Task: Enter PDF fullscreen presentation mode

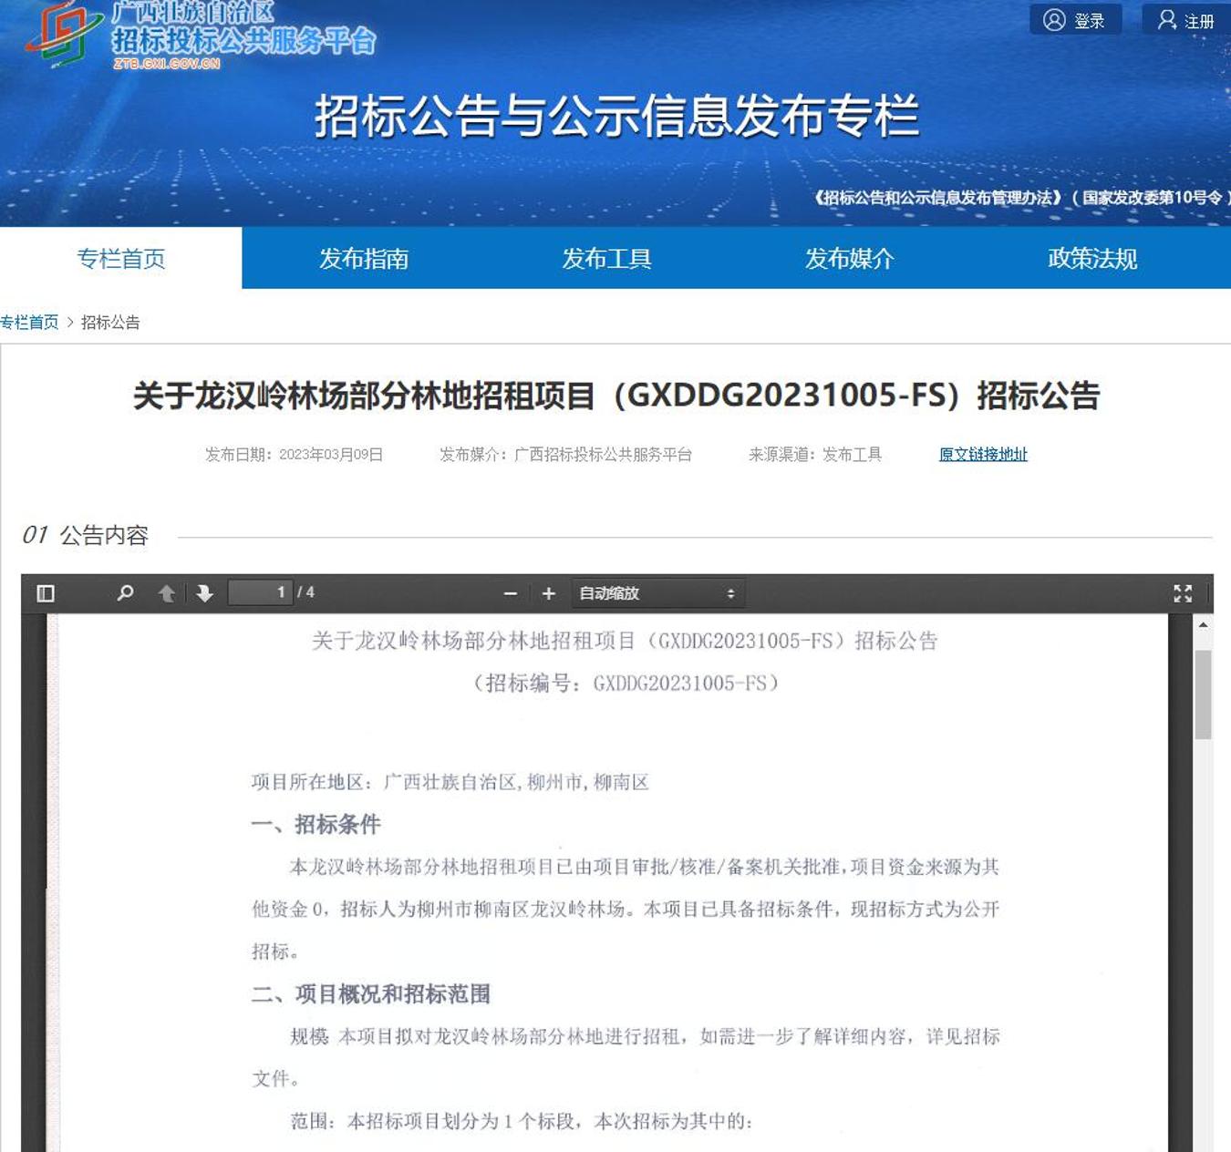Action: (x=1183, y=593)
